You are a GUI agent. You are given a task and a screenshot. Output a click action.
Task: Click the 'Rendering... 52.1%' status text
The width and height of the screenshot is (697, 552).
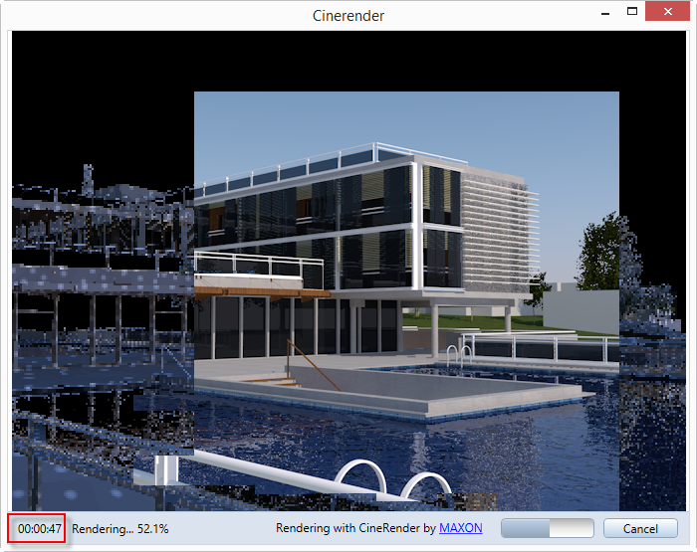[x=120, y=528]
